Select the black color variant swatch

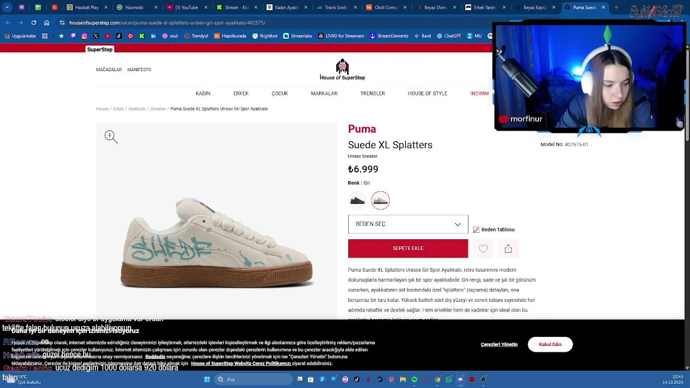[357, 200]
